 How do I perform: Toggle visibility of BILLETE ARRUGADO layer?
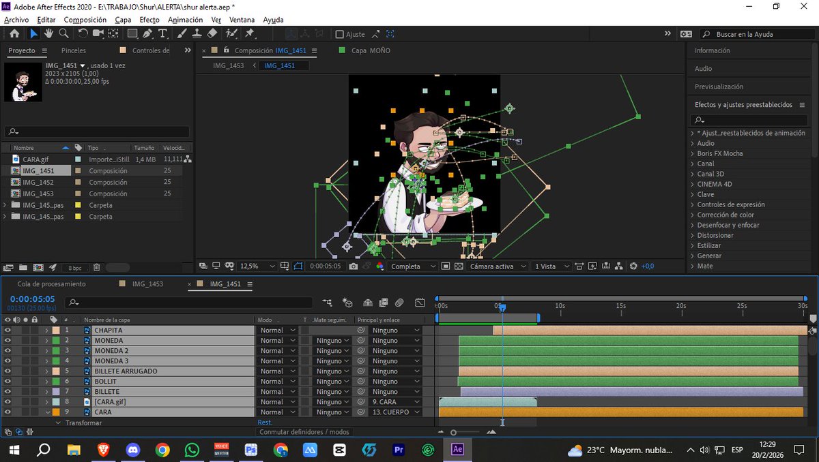8,371
